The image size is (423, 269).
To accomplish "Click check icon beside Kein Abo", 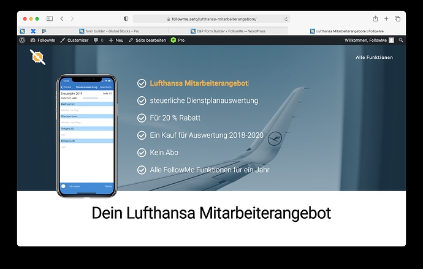I will coord(142,153).
